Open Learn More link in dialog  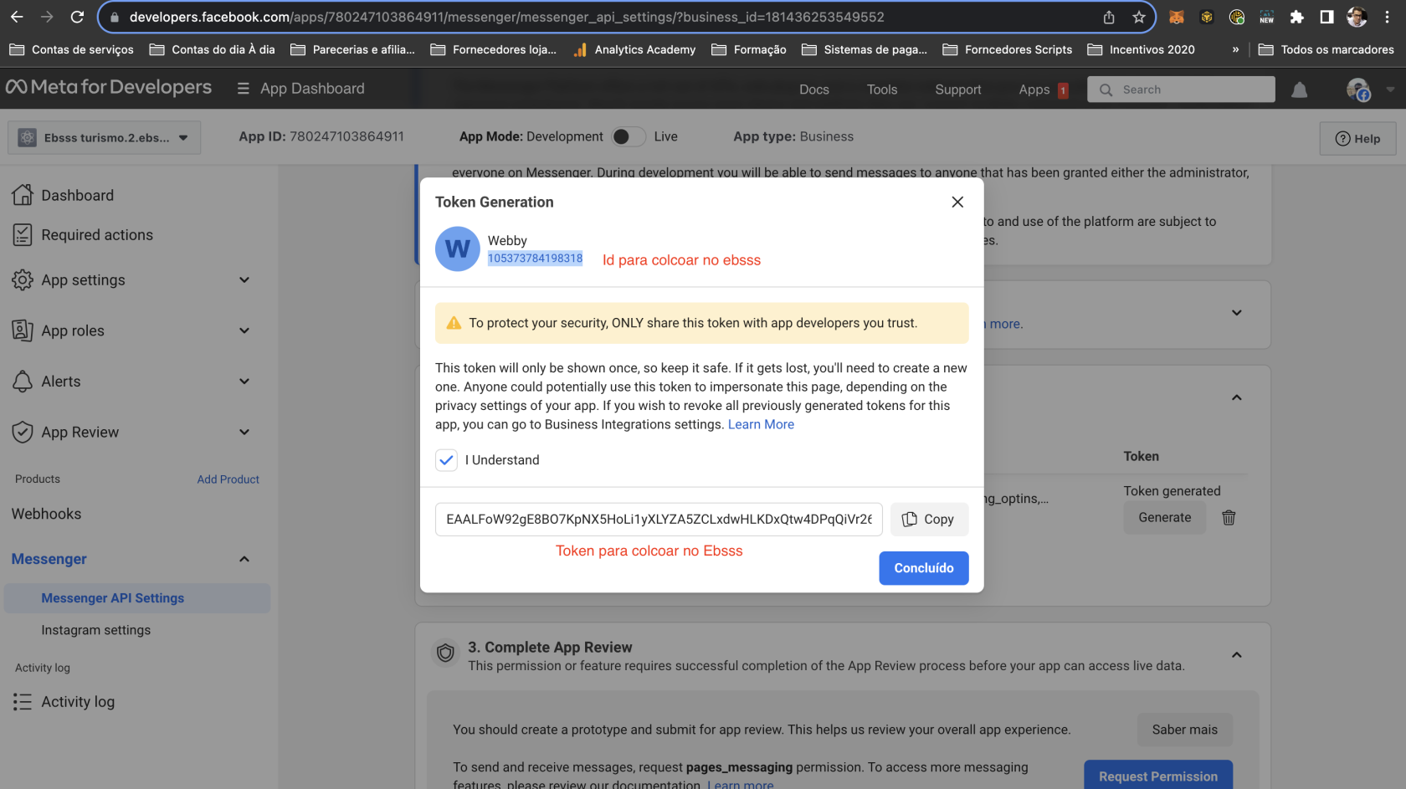click(761, 424)
